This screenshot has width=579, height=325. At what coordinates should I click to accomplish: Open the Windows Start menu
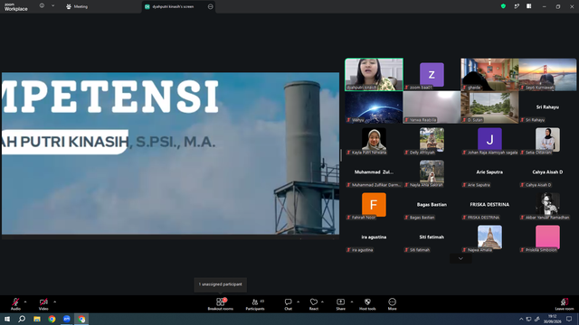coord(7,319)
